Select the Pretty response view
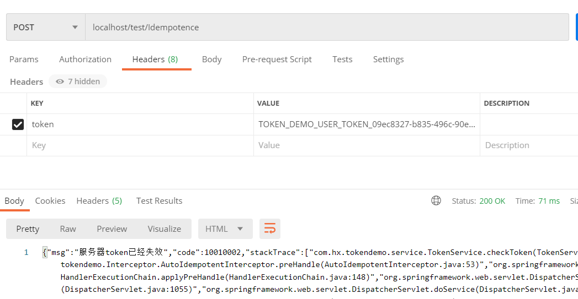Viewport: 578px width, 299px height. click(28, 229)
